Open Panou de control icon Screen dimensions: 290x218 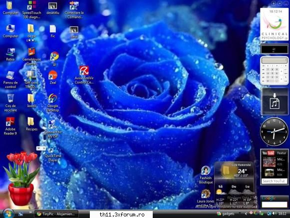point(10,79)
